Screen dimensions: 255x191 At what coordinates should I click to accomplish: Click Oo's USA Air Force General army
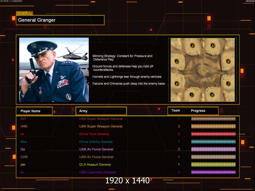(96, 149)
